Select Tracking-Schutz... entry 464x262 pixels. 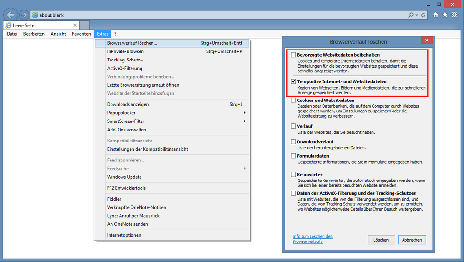172,60
